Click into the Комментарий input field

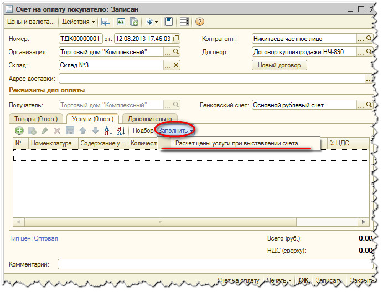click(x=213, y=264)
